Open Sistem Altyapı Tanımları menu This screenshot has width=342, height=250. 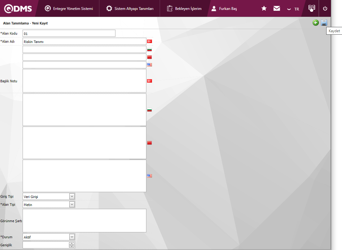[130, 8]
